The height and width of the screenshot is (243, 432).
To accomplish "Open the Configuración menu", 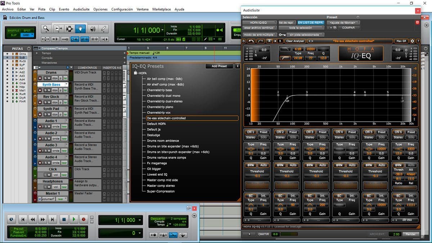I will (x=123, y=9).
